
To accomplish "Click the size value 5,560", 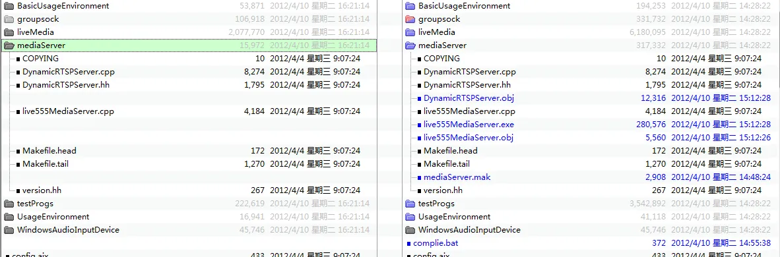I will pos(656,137).
